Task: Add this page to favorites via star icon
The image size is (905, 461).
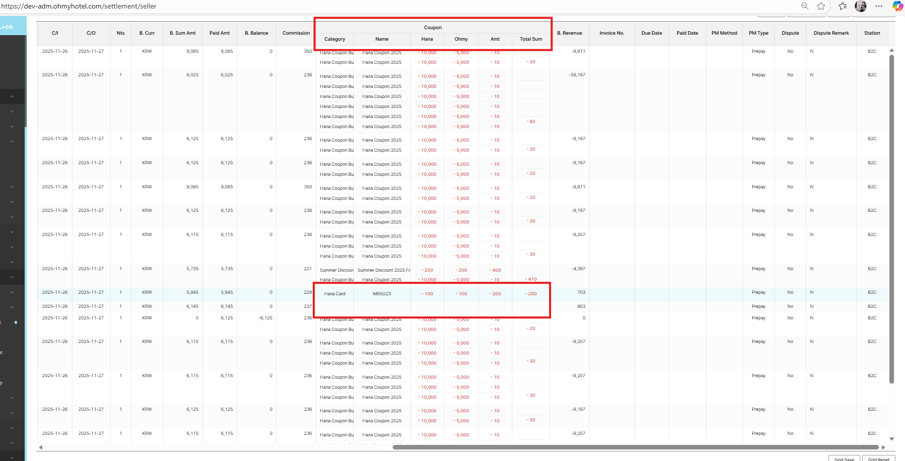Action: (x=821, y=6)
